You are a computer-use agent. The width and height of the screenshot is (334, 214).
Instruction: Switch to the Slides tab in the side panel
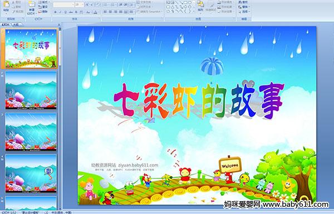6,24
